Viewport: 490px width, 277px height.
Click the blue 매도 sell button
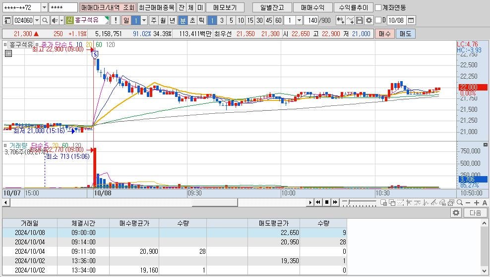[x=405, y=34]
